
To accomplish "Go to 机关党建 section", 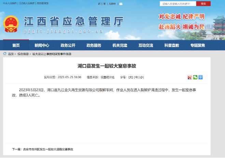I will [119, 45].
